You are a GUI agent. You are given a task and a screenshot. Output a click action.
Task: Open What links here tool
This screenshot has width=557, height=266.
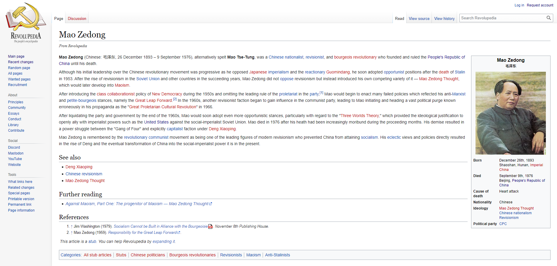pyautogui.click(x=20, y=182)
